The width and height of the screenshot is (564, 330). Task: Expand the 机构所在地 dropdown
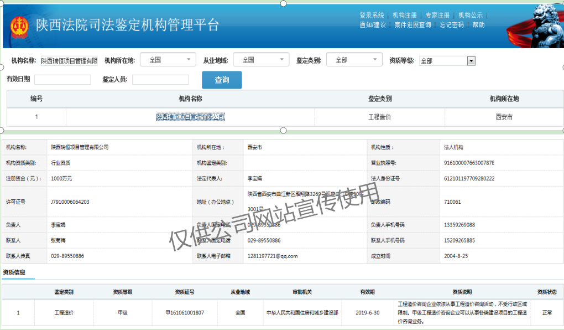[168, 60]
